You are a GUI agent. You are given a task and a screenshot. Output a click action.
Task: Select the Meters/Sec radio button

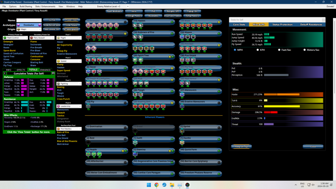point(304,50)
